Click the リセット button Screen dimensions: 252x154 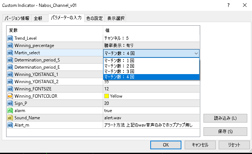click(234, 145)
